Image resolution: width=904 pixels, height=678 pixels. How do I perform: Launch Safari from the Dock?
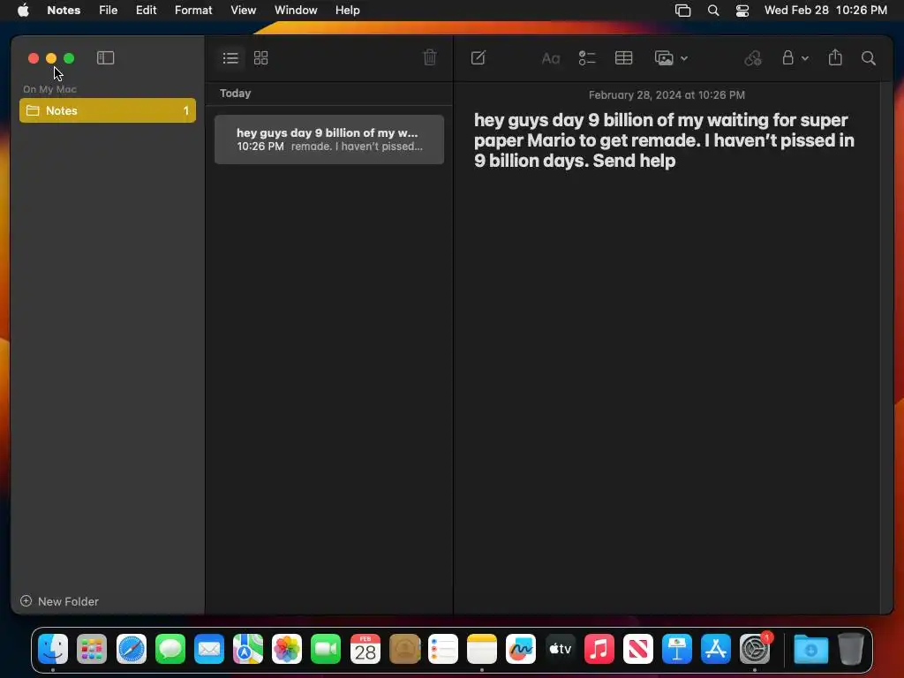[132, 649]
